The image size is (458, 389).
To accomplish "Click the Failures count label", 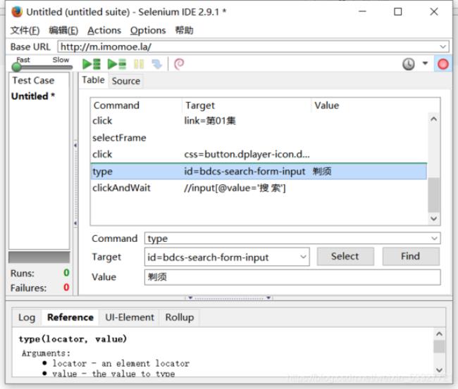I will (28, 288).
